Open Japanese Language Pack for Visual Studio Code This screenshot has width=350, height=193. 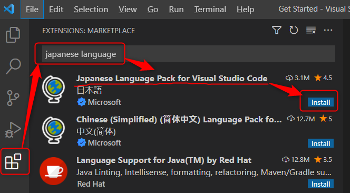click(172, 79)
